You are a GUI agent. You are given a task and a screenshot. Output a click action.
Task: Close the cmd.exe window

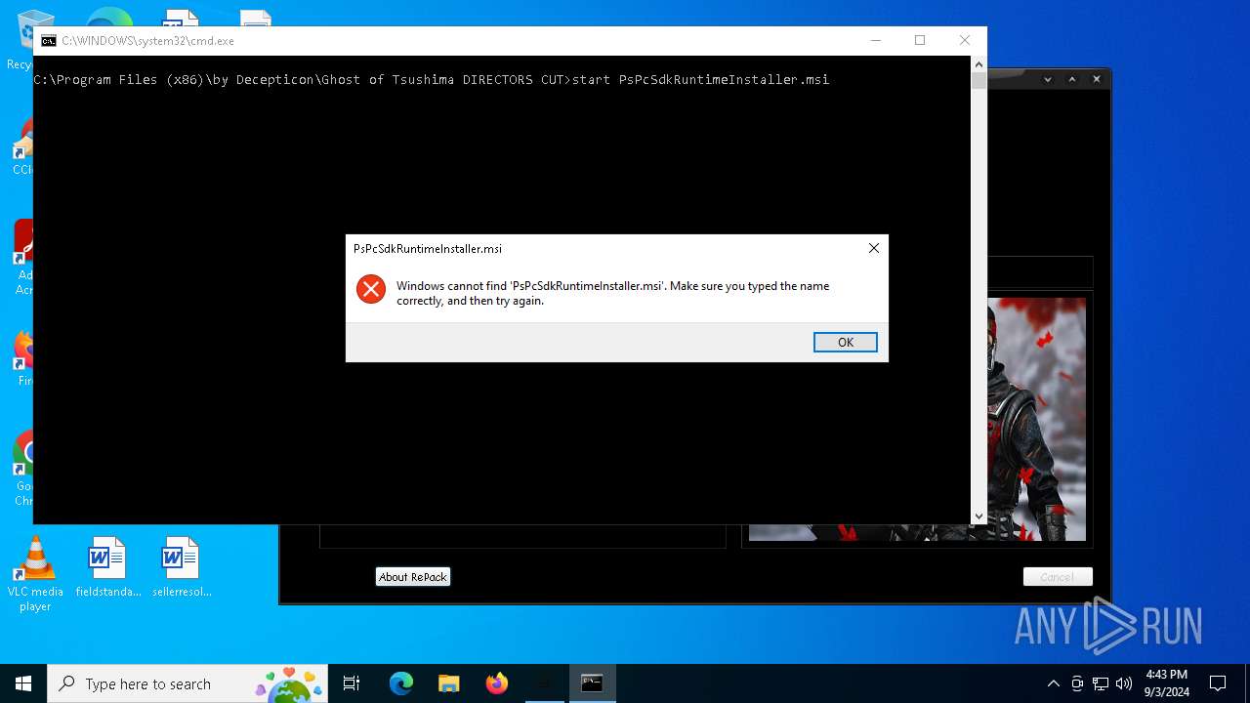[x=965, y=40]
